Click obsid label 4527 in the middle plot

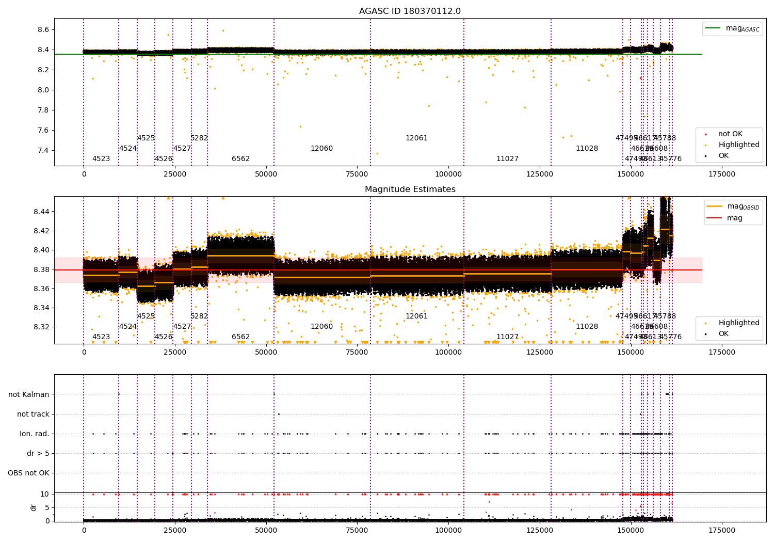click(x=182, y=327)
